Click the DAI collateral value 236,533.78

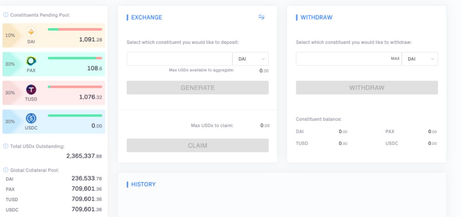point(87,179)
